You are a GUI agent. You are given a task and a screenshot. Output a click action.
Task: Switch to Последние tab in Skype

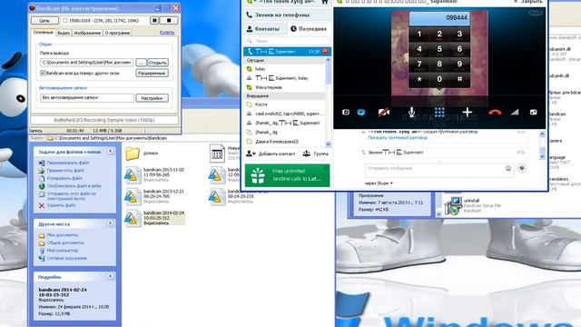coord(309,28)
